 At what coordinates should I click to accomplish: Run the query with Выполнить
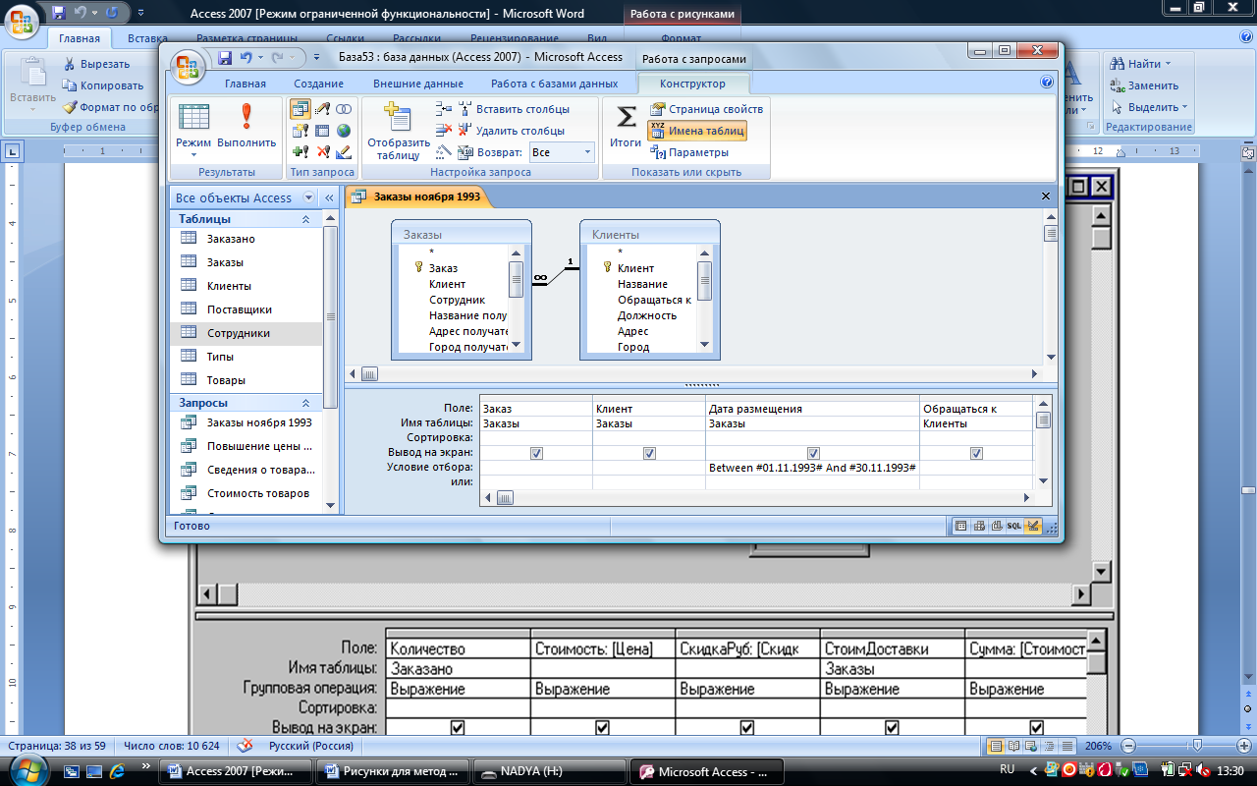point(246,129)
